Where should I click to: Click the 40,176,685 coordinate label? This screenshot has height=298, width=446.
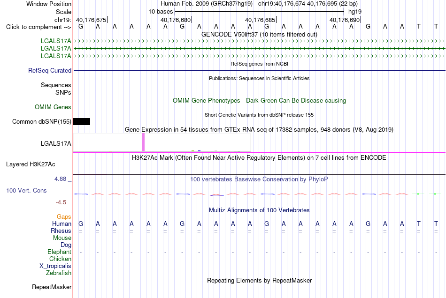[260, 20]
